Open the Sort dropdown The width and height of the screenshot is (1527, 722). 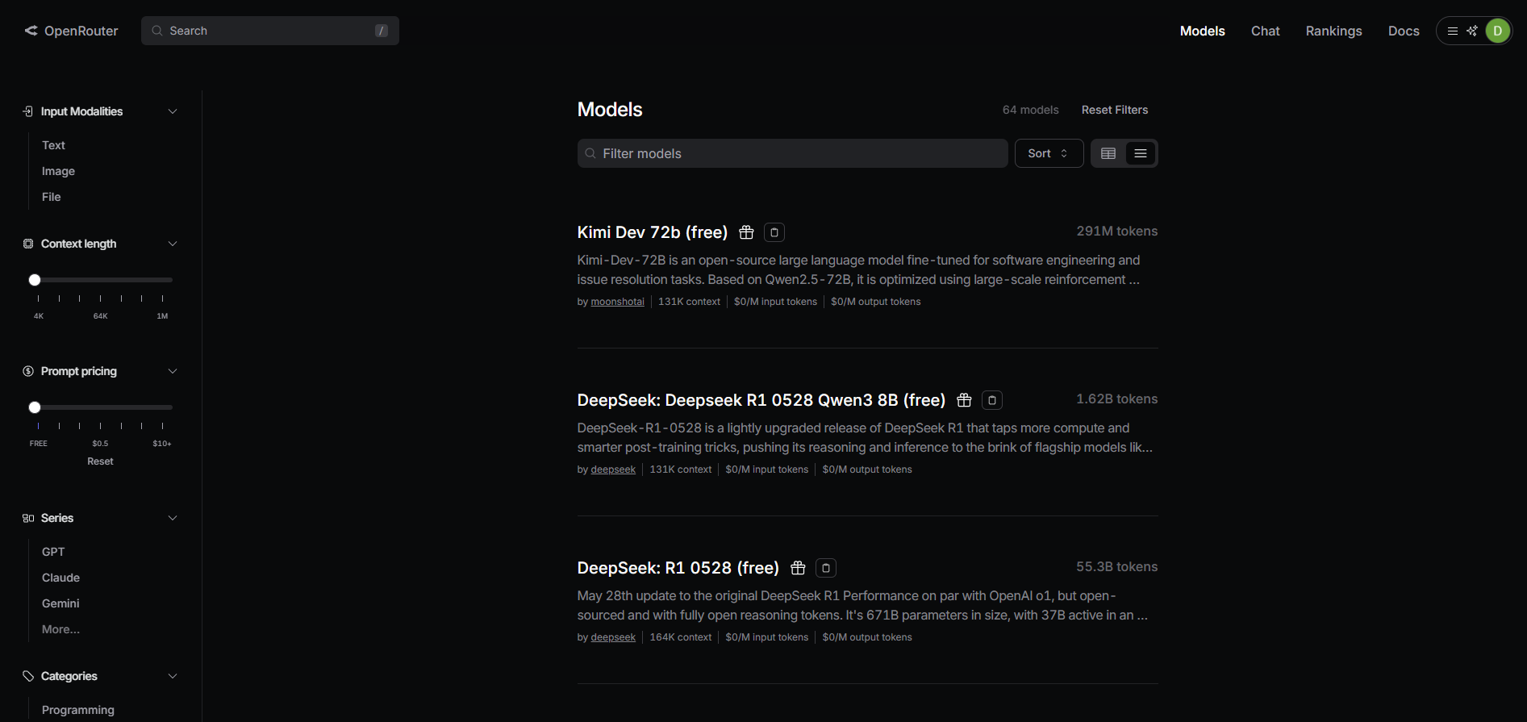pyautogui.click(x=1049, y=153)
